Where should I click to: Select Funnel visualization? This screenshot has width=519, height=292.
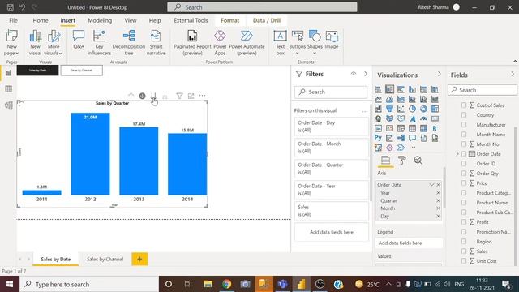tap(389, 109)
